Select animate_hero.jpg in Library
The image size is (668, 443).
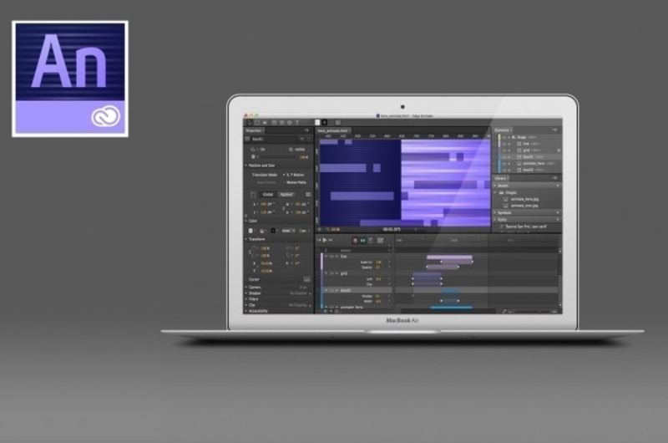point(524,199)
